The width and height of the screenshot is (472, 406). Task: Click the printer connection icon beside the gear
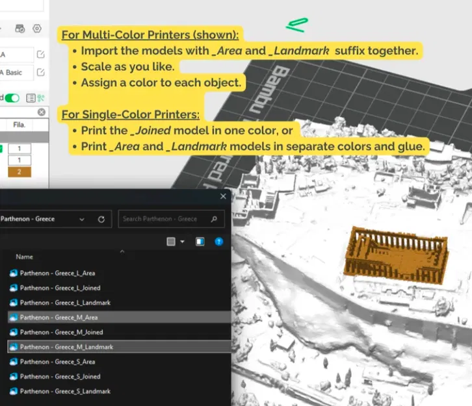(x=20, y=29)
